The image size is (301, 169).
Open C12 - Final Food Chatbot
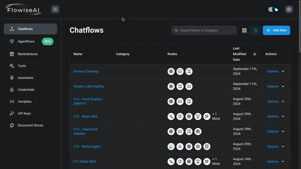86,131
